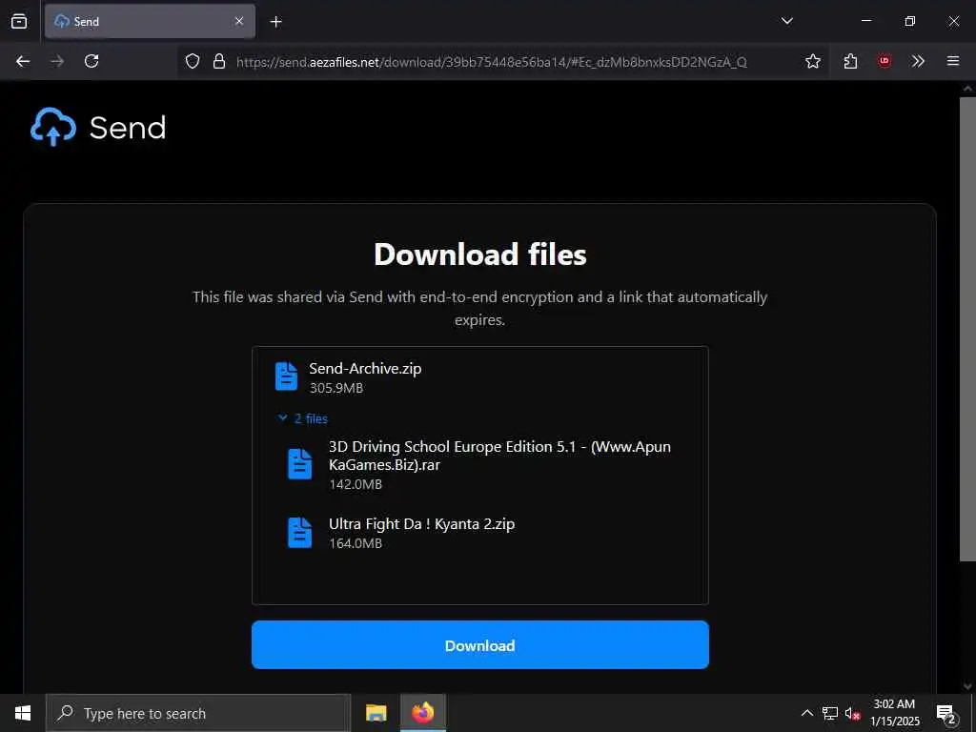Open tracking protection shield icon
Image resolution: width=976 pixels, height=732 pixels.
pos(193,61)
